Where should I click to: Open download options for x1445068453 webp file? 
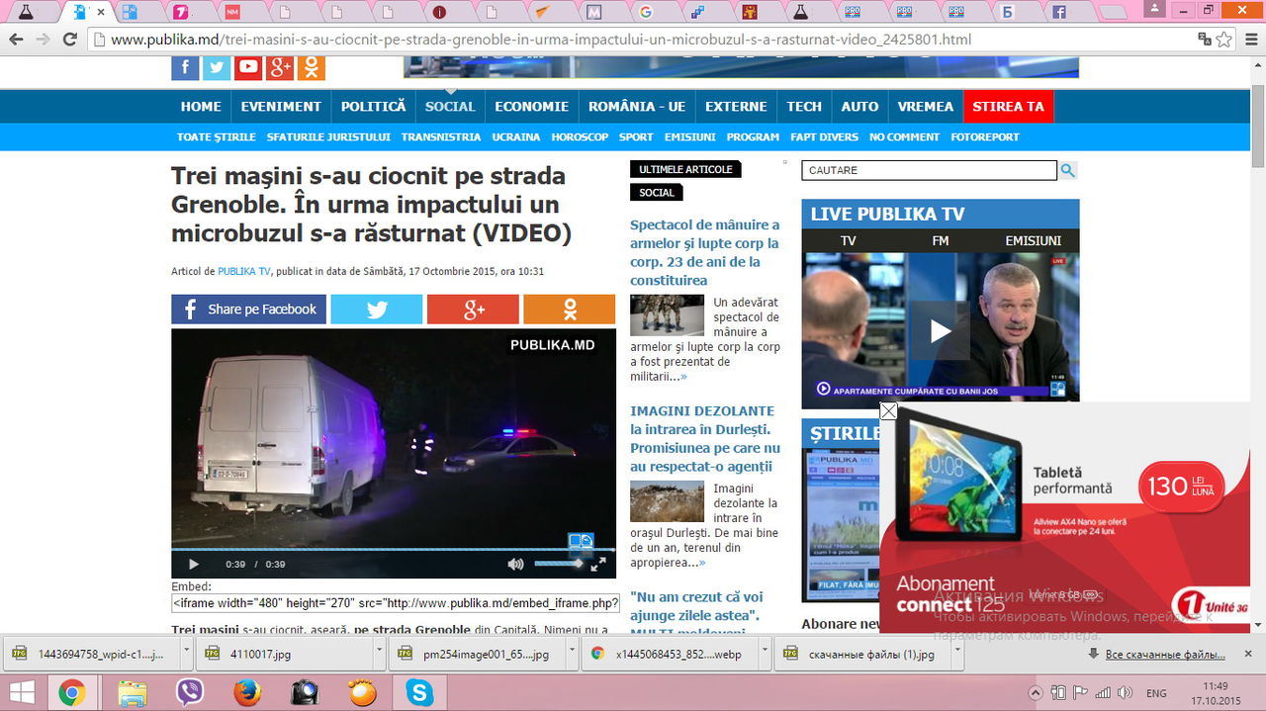[x=765, y=654]
